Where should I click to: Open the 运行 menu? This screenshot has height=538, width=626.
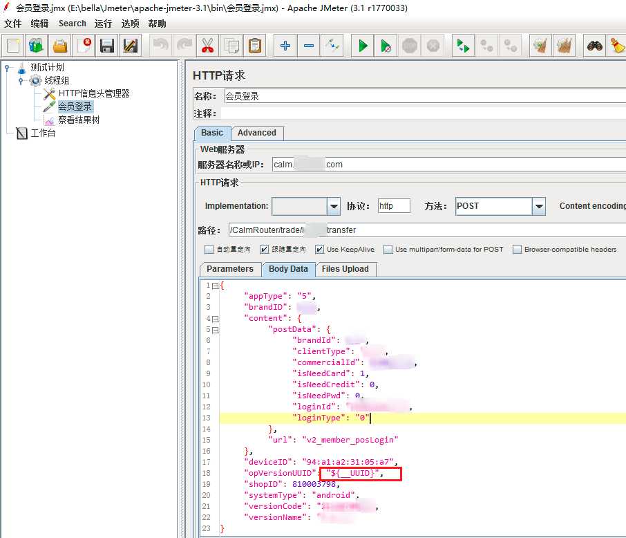coord(103,24)
